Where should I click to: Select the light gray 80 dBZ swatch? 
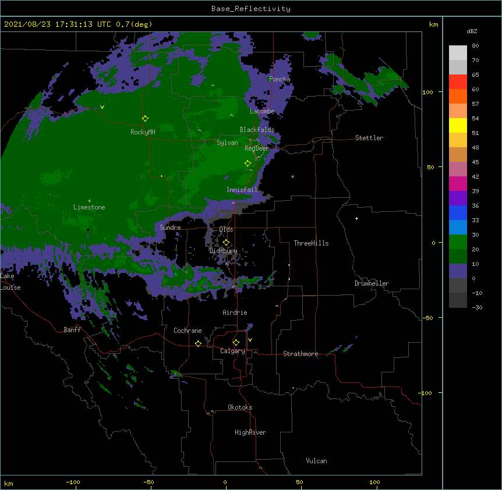[x=458, y=53]
